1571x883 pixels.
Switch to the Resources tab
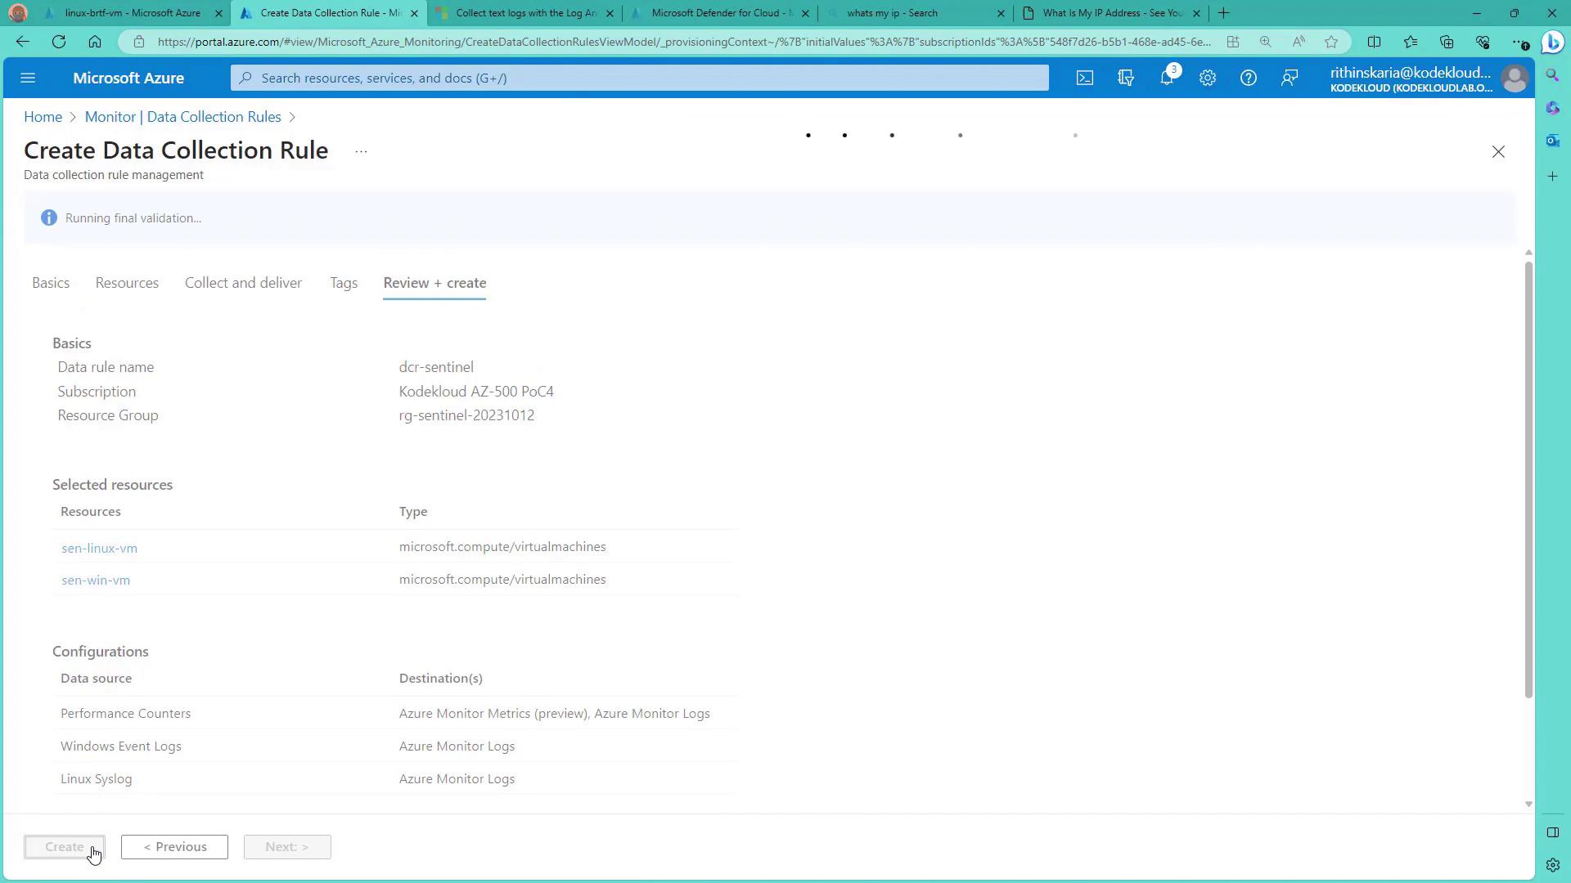(x=127, y=283)
